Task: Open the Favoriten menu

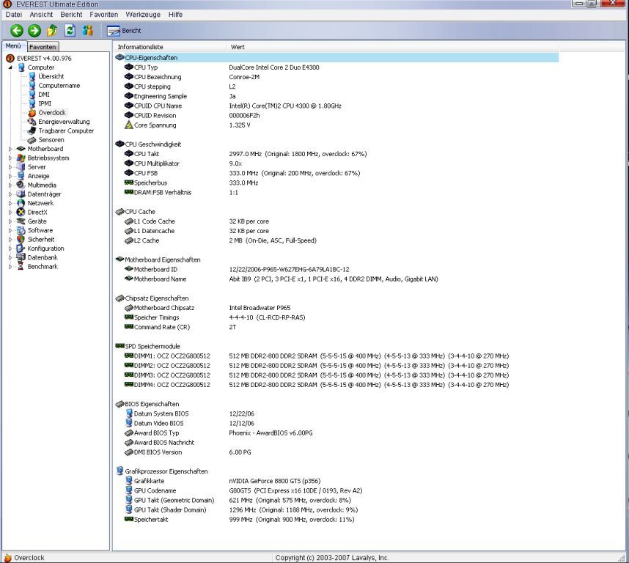Action: pos(104,15)
